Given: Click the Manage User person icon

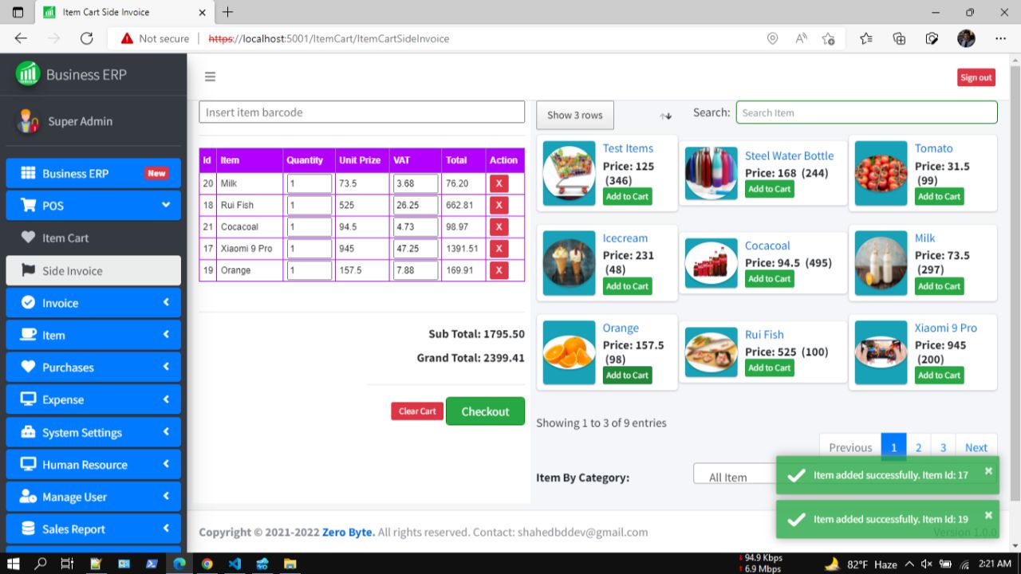Looking at the screenshot, I should tap(29, 497).
